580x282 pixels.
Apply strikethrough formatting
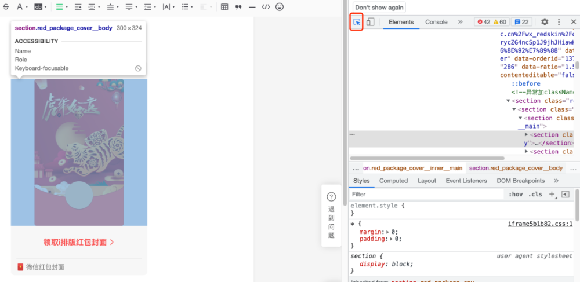click(5, 7)
